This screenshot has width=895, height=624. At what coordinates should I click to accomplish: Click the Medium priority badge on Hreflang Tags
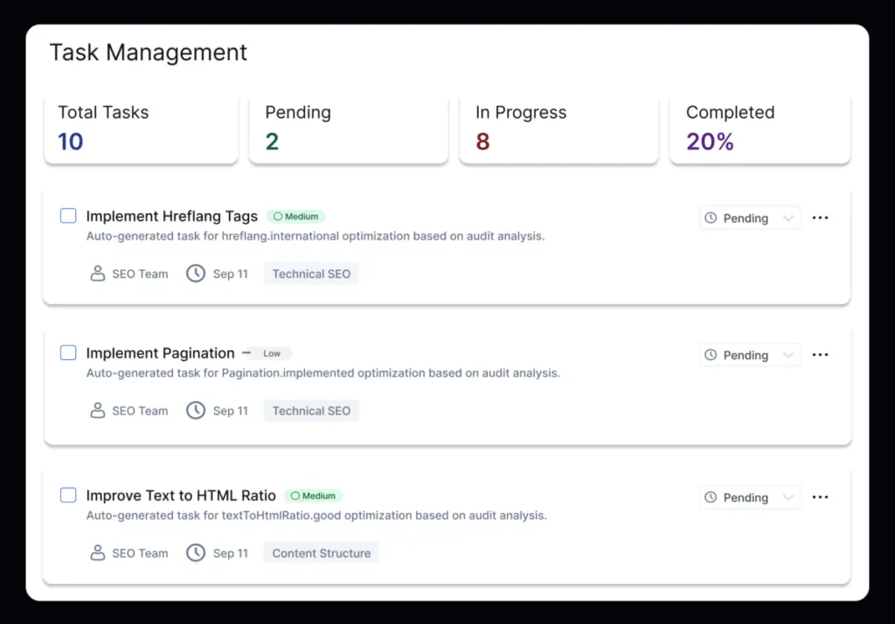coord(295,215)
